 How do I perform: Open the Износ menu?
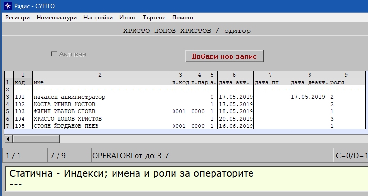127,18
